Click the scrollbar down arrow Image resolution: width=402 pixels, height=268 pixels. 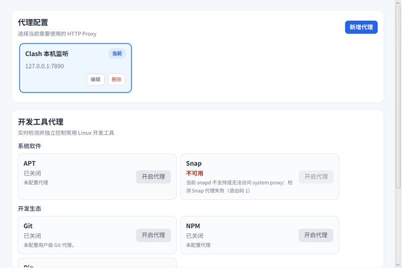pyautogui.click(x=398, y=264)
